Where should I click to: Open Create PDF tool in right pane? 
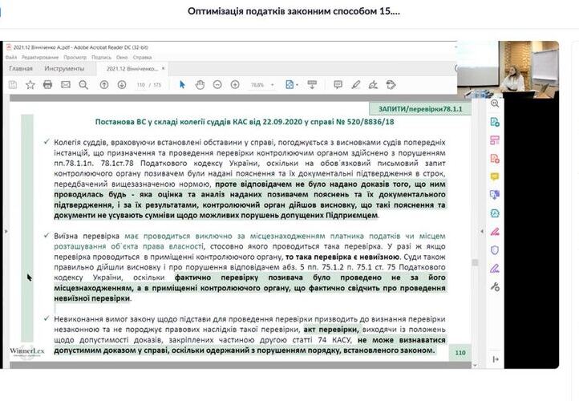(495, 122)
